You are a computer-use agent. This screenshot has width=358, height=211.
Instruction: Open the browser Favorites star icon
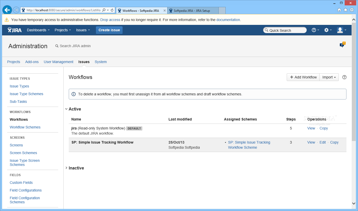[345, 10]
